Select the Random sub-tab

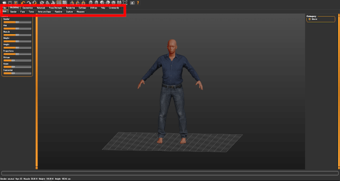[58, 12]
